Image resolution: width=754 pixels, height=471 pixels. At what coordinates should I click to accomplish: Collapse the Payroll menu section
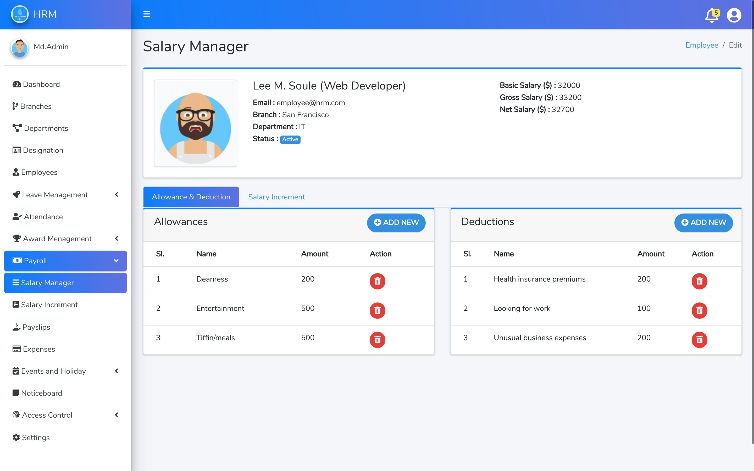pos(65,261)
